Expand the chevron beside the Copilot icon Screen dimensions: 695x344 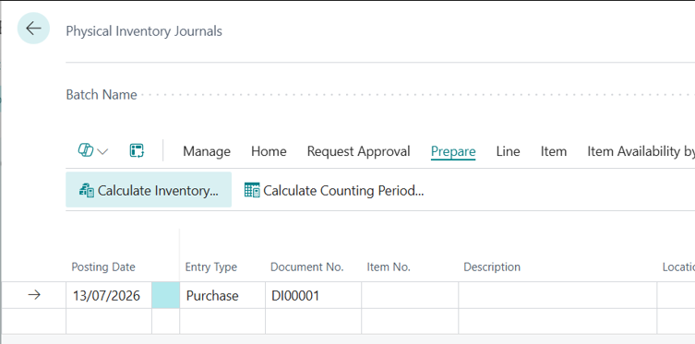(102, 151)
